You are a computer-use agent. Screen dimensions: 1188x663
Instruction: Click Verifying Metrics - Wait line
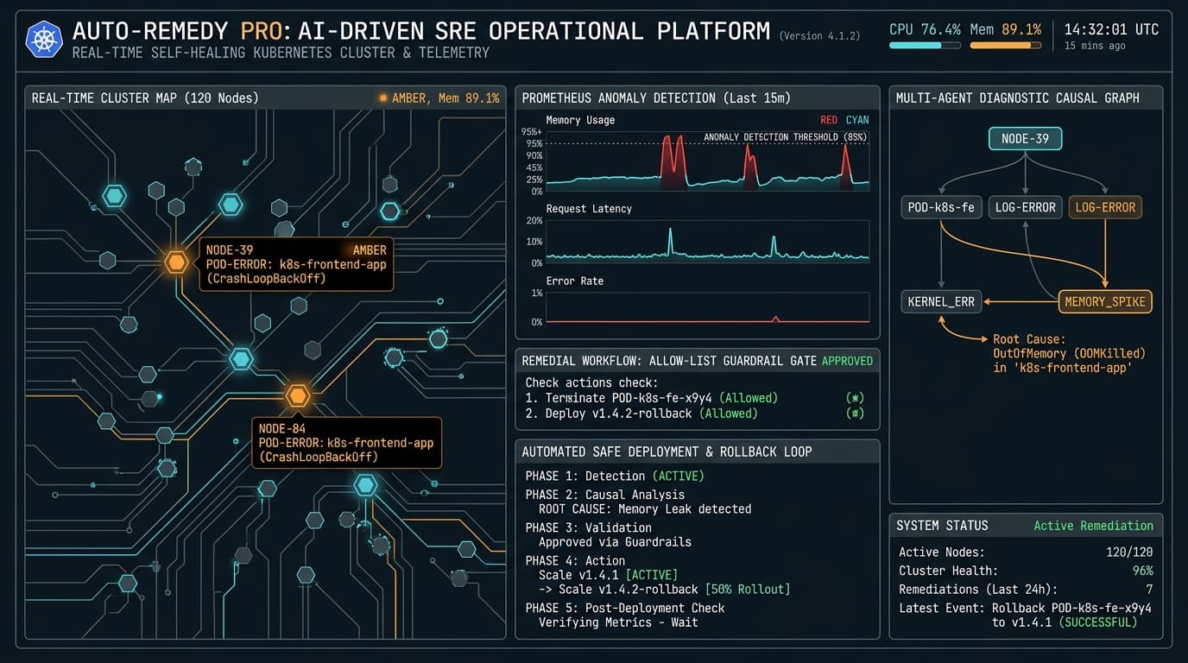pos(618,622)
